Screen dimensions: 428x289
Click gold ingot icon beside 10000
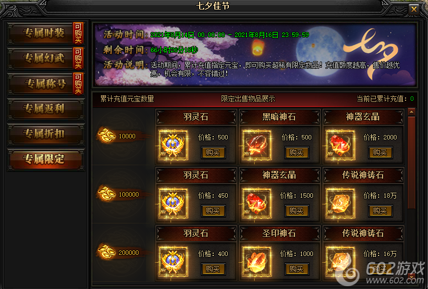(x=107, y=135)
